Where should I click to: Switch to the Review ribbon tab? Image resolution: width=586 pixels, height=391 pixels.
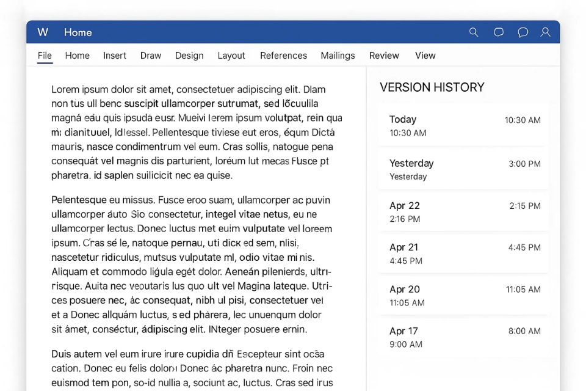(384, 56)
